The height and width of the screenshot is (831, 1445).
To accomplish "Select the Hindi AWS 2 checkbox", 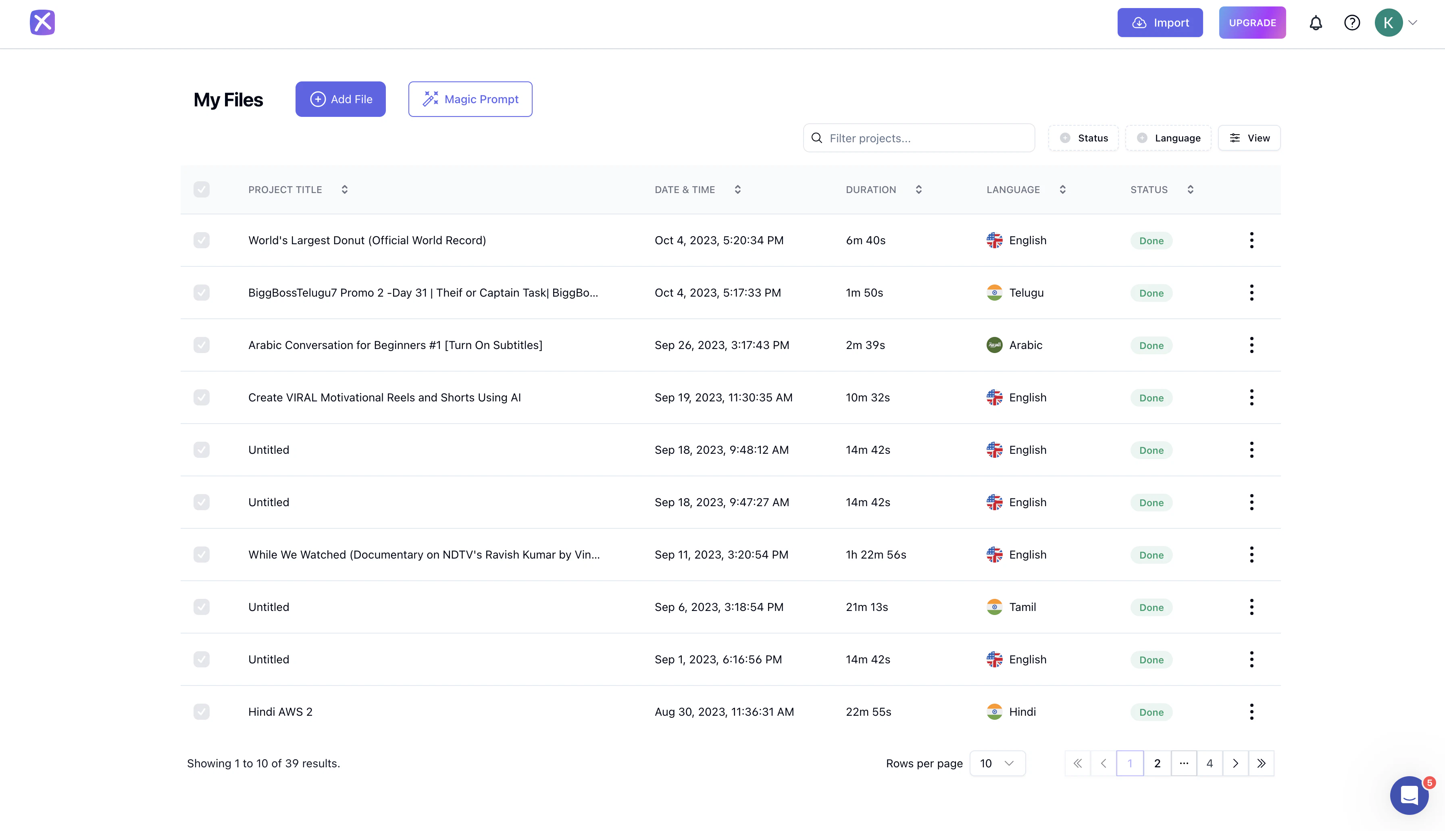I will (x=202, y=712).
